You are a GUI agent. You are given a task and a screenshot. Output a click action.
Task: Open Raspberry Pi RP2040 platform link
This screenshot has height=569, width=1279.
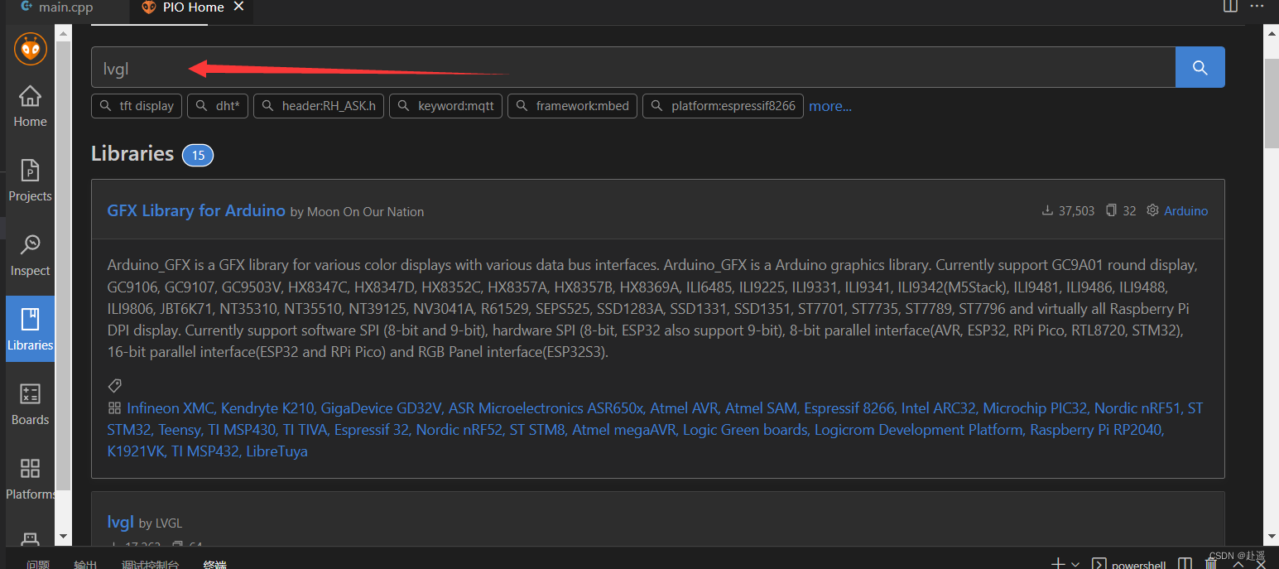click(1098, 430)
